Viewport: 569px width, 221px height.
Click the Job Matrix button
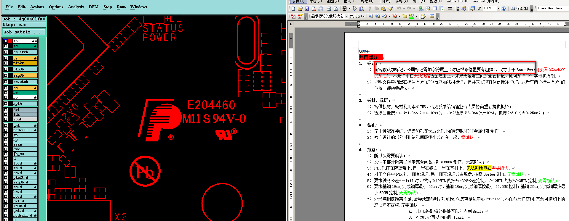(24, 32)
